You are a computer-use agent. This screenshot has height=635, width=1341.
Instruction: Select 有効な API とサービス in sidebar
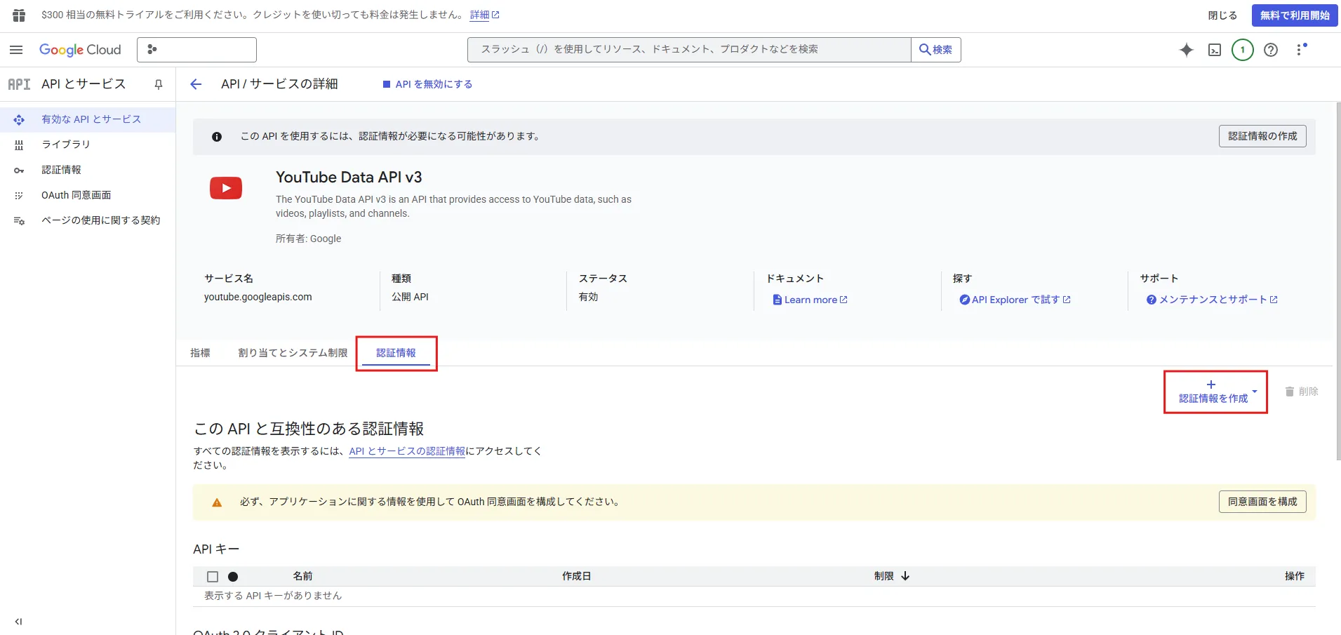coord(88,119)
